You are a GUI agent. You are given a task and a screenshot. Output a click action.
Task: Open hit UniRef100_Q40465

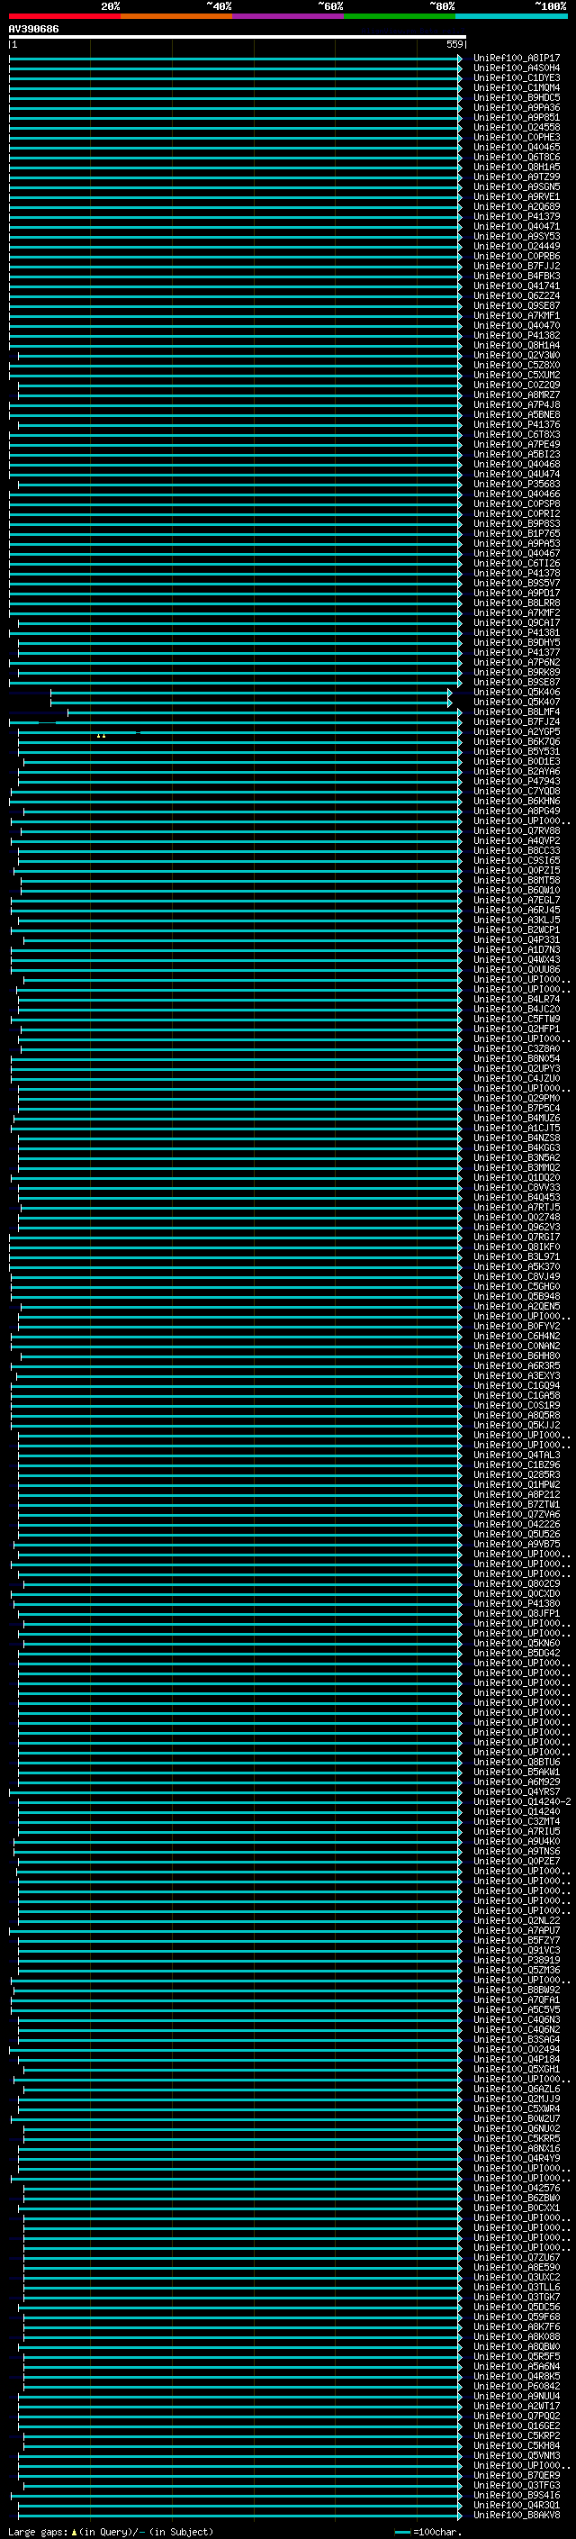point(516,147)
